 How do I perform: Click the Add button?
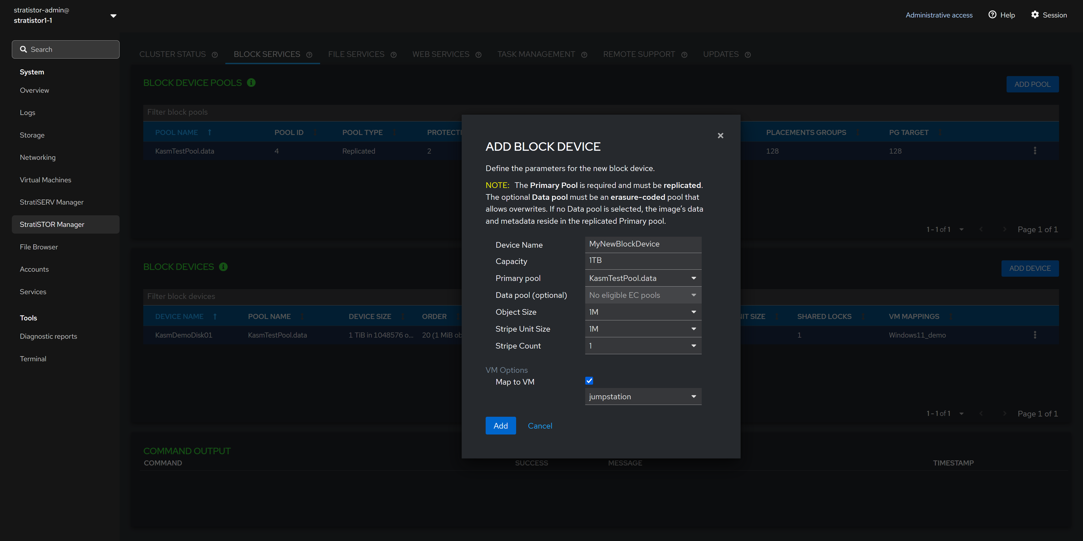(500, 425)
